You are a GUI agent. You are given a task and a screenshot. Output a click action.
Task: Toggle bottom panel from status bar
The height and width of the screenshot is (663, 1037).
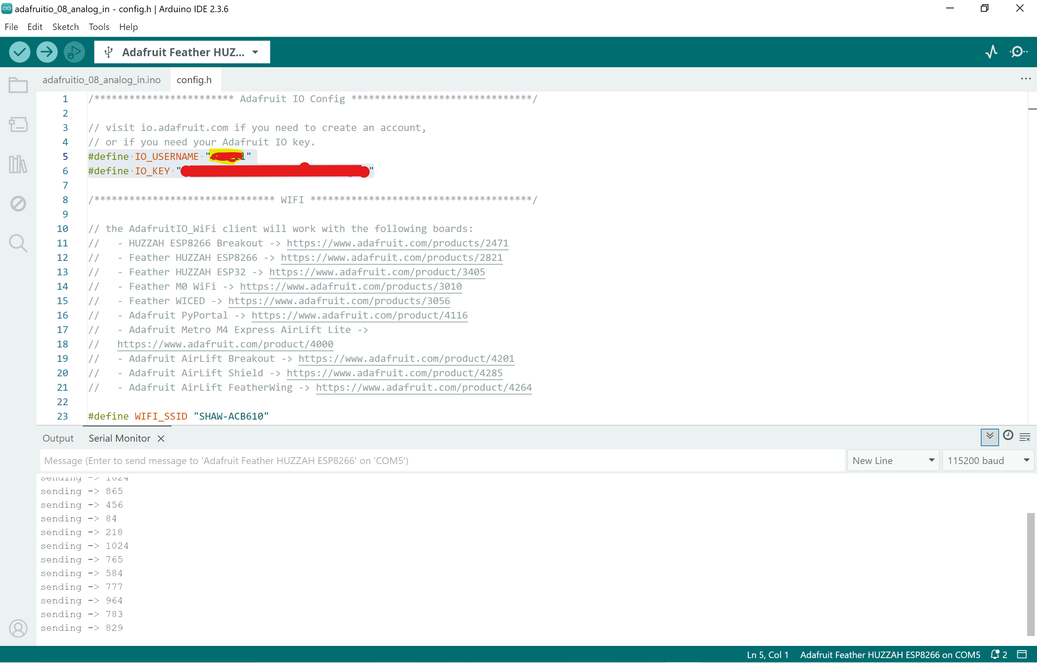pyautogui.click(x=1021, y=654)
